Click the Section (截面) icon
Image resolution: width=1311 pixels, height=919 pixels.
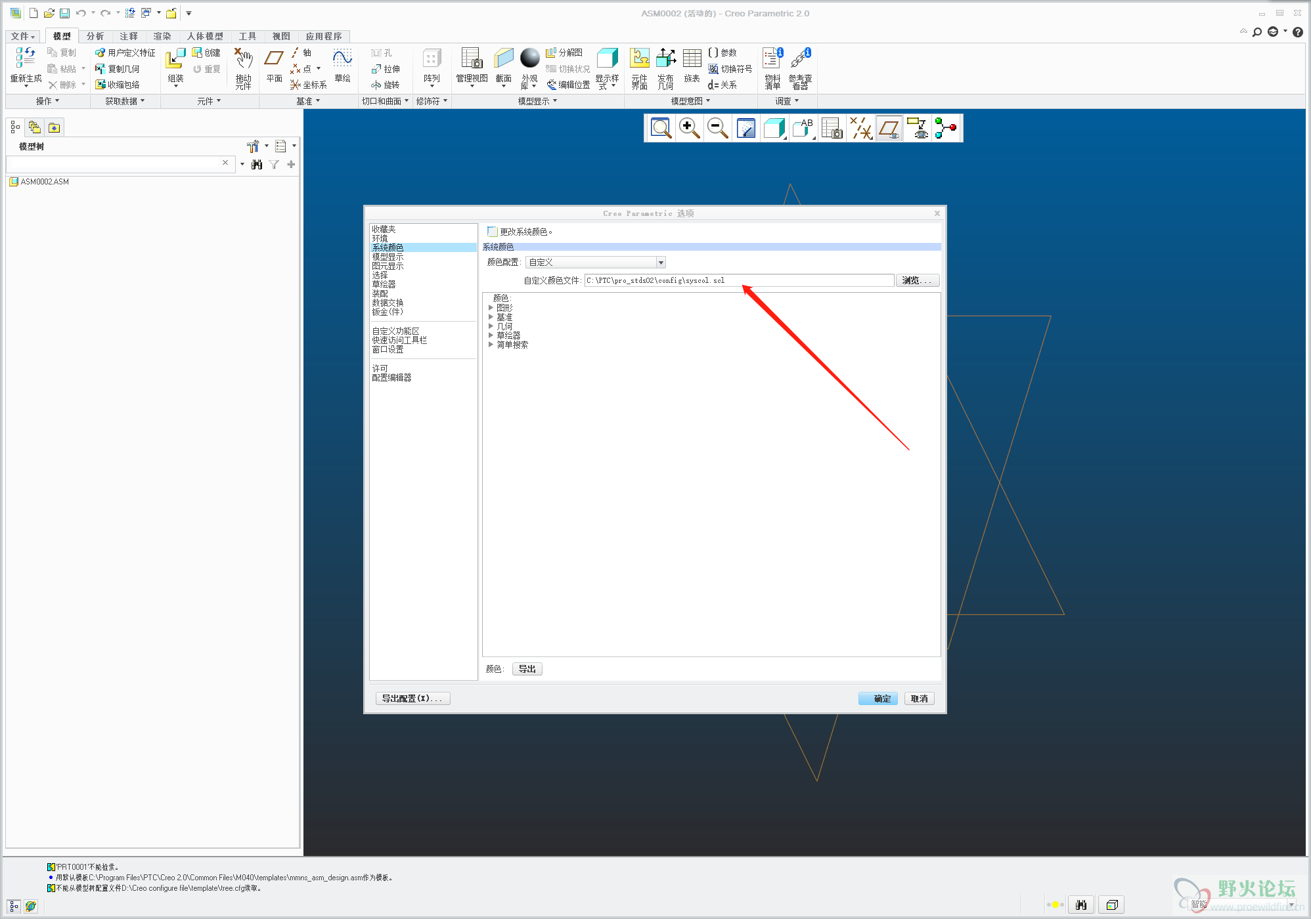tap(503, 59)
